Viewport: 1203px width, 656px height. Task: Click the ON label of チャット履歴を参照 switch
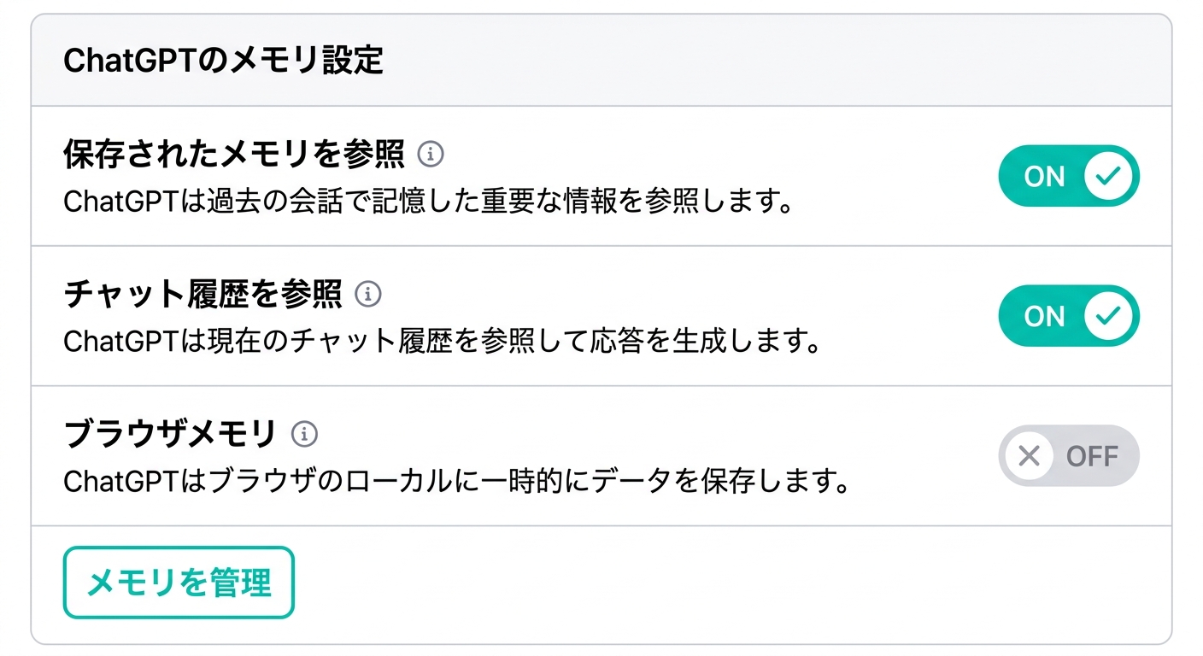click(x=1044, y=317)
